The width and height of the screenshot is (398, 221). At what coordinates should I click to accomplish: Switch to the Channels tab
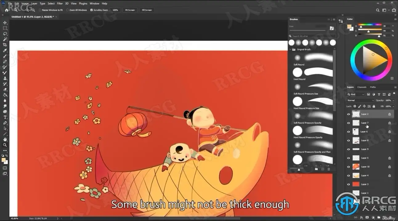[x=362, y=87]
